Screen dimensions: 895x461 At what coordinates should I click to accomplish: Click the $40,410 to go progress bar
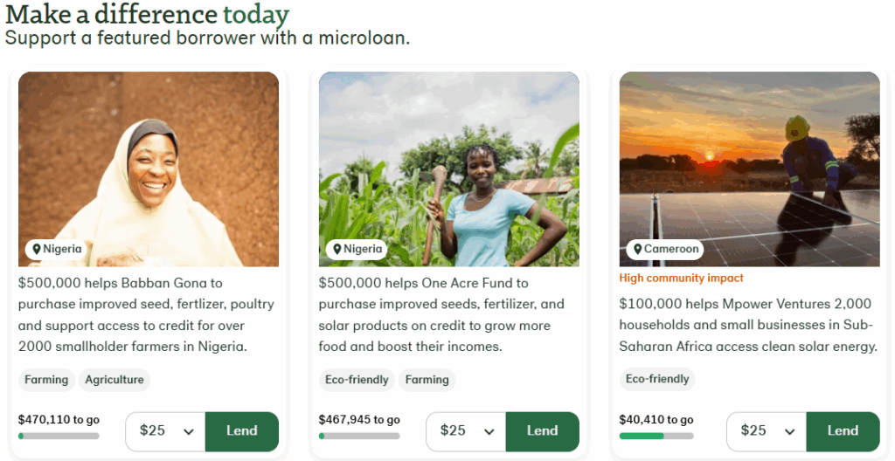(x=656, y=436)
